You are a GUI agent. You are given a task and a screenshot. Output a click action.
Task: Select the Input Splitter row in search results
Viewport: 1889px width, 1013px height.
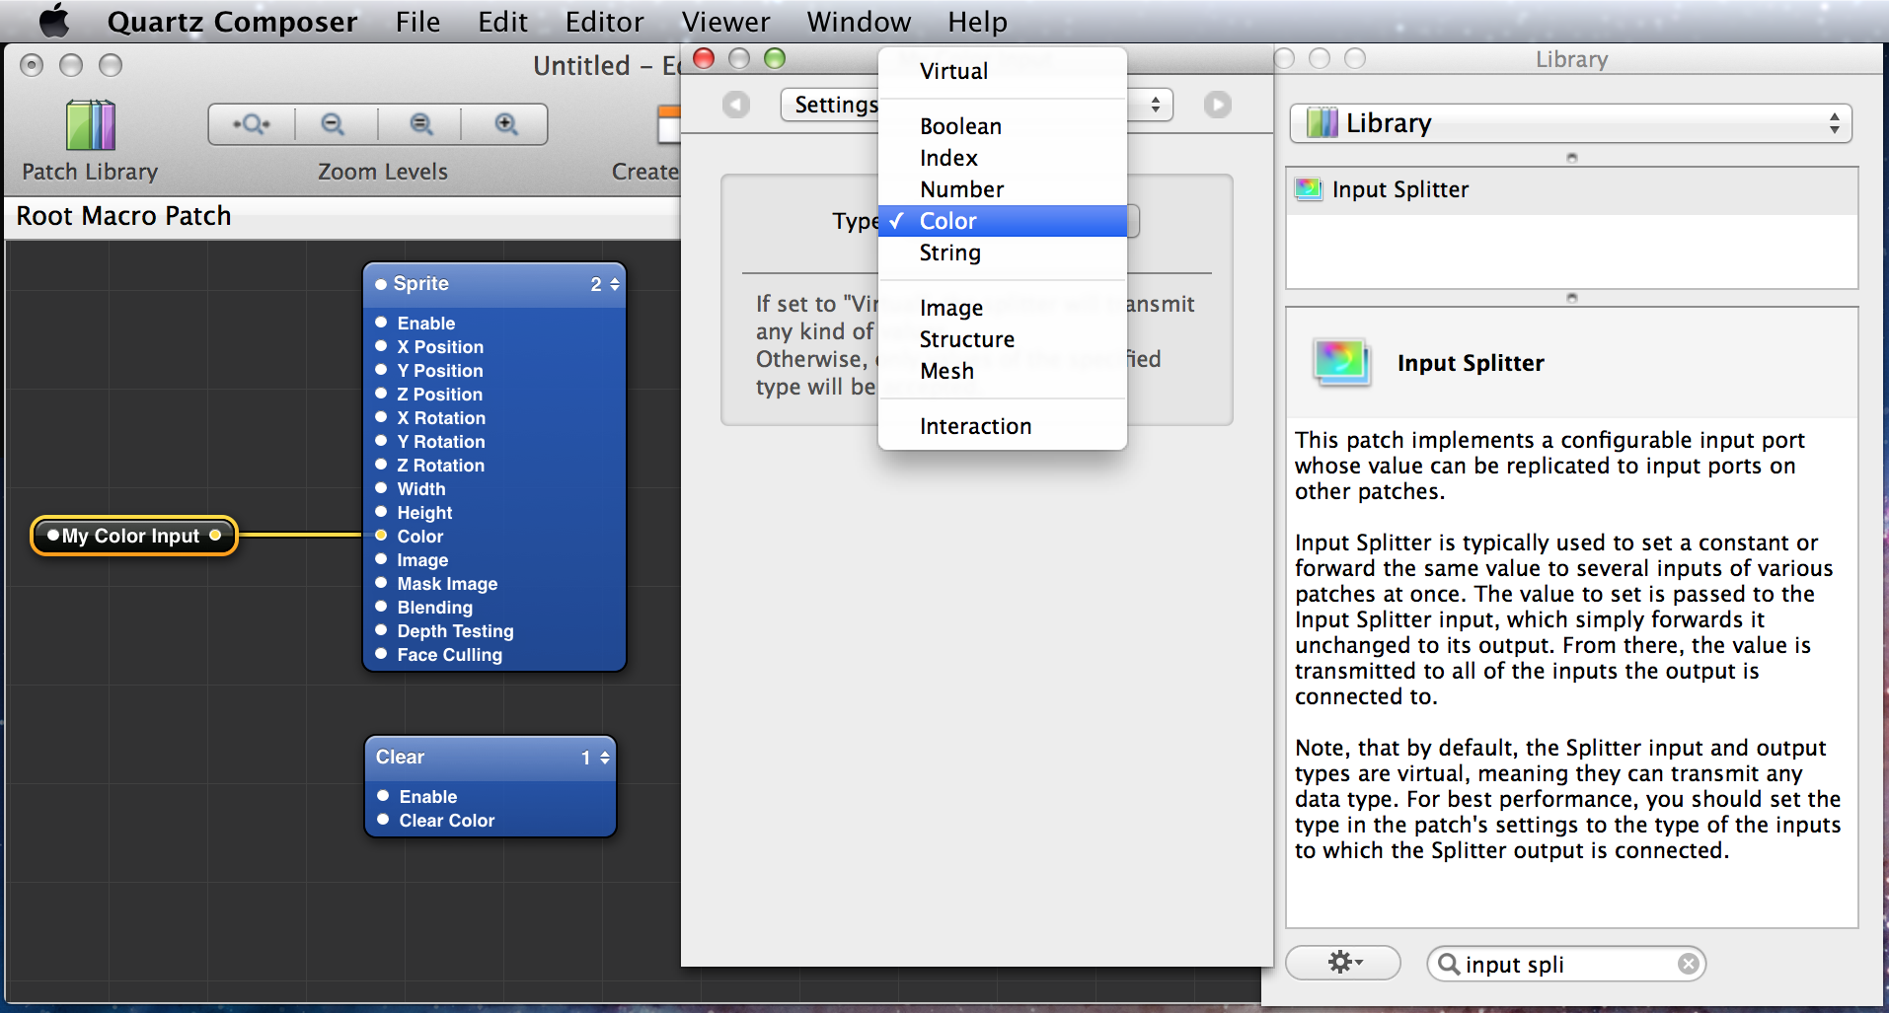tap(1571, 190)
